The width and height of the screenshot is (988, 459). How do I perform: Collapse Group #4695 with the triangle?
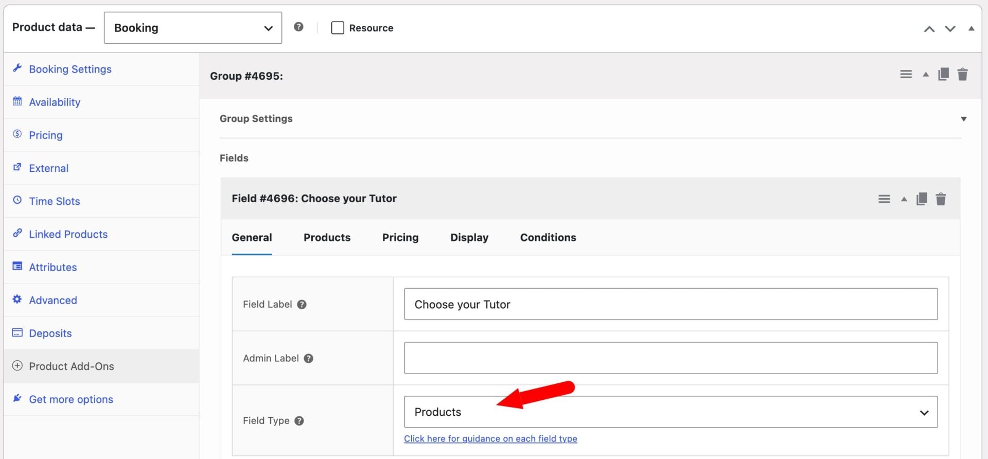pos(926,75)
